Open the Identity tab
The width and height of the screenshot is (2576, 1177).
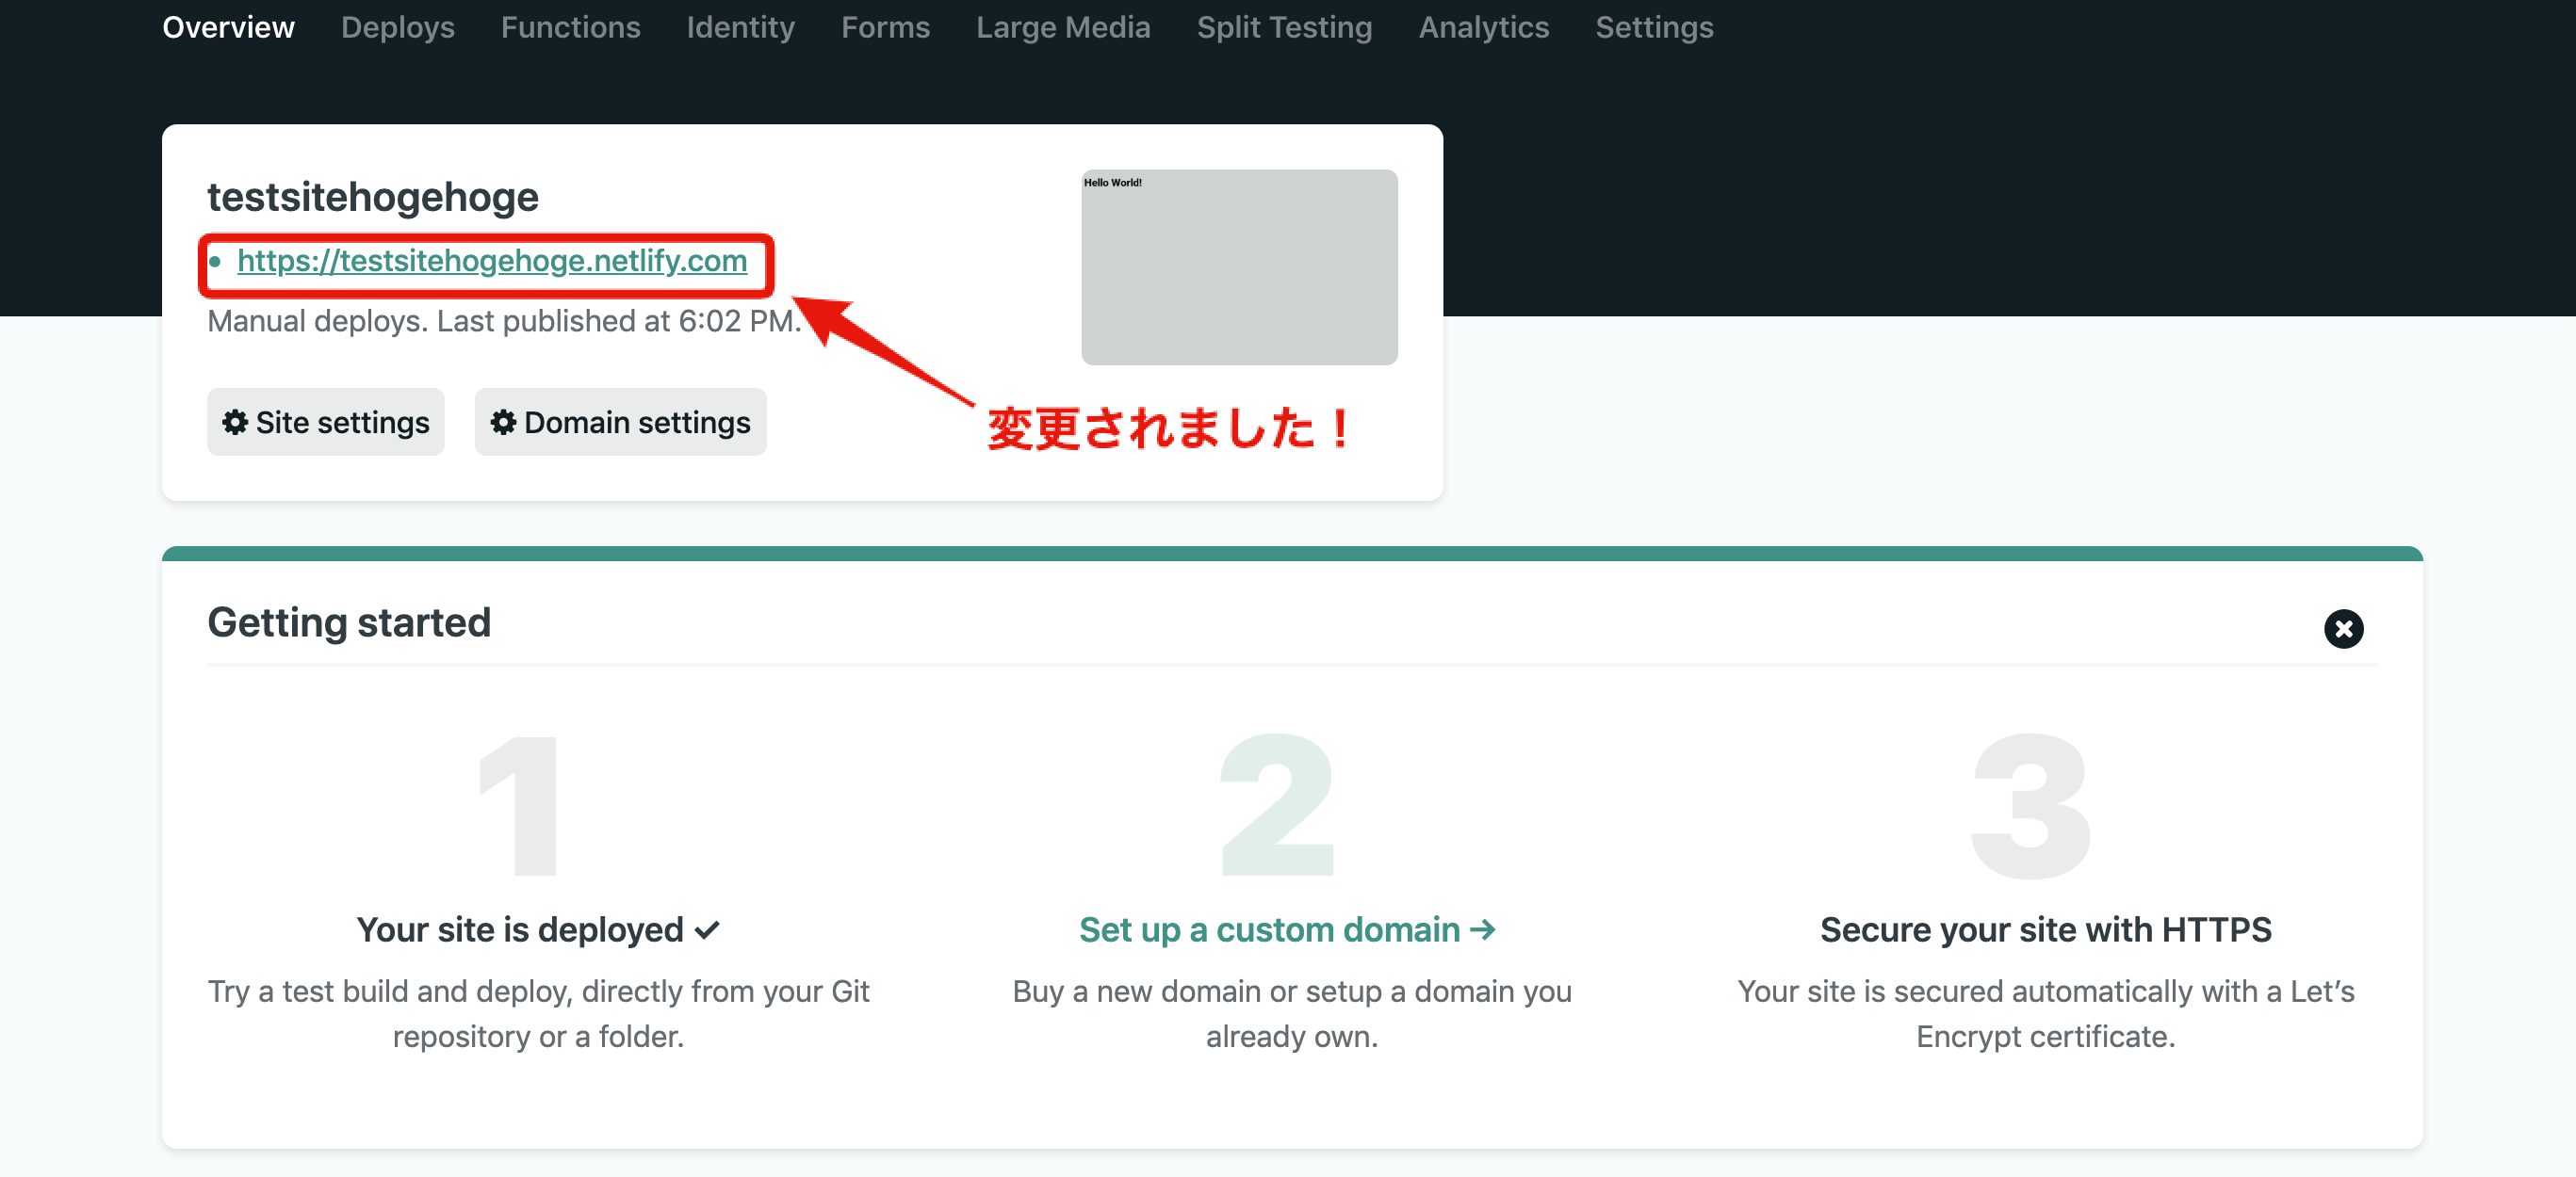click(x=740, y=27)
